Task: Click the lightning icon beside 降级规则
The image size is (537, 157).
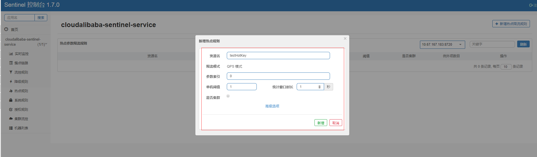Action: 11,81
